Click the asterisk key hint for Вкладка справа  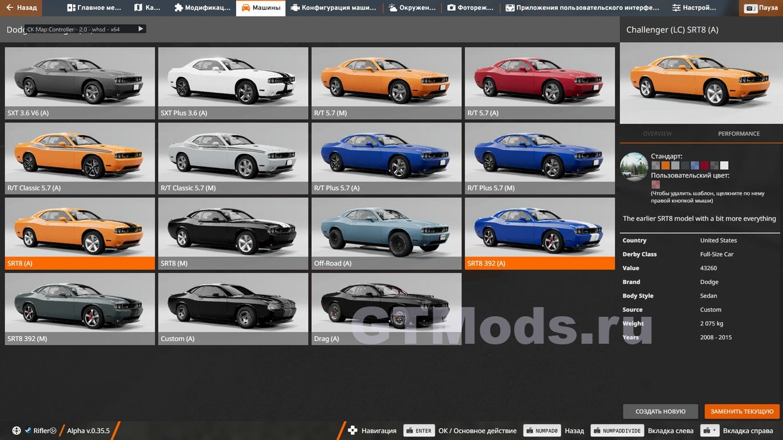(710, 431)
